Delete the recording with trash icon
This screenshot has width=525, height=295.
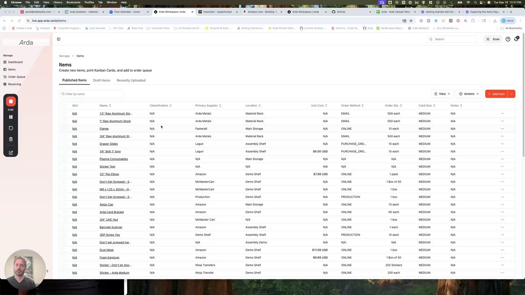pyautogui.click(x=11, y=139)
